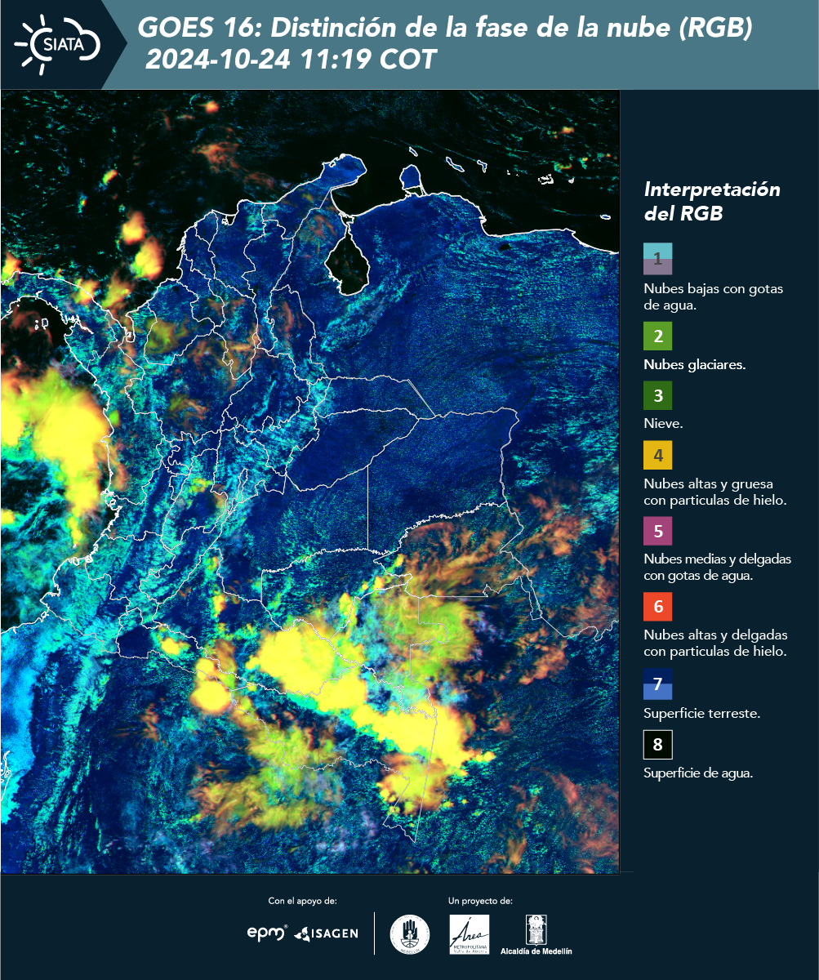The width and height of the screenshot is (819, 980).
Task: Click the GOES 16 satellite map image
Action: point(310,481)
